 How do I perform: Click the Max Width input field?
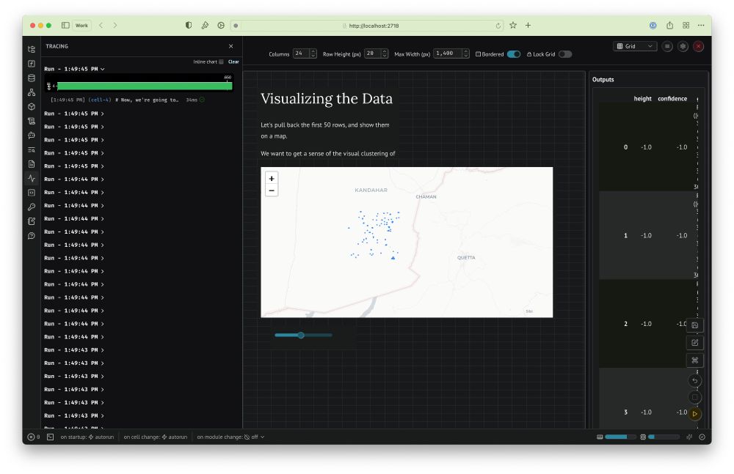[x=448, y=53]
